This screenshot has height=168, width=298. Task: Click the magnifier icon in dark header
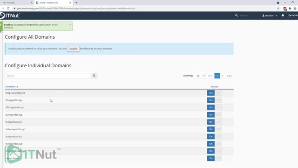(x=237, y=15)
